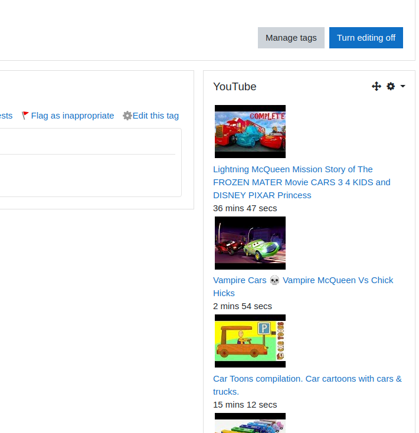Open Flag as inappropriate link
The image size is (419, 433).
coord(73,116)
